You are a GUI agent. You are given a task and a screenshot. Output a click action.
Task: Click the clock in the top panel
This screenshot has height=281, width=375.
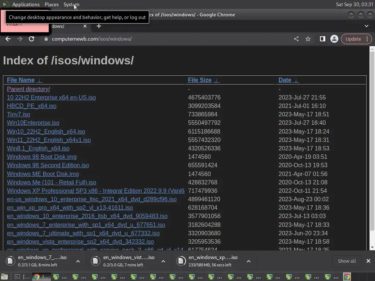click(354, 4)
